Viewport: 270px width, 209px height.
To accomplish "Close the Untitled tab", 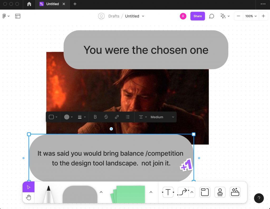I will [64, 4].
